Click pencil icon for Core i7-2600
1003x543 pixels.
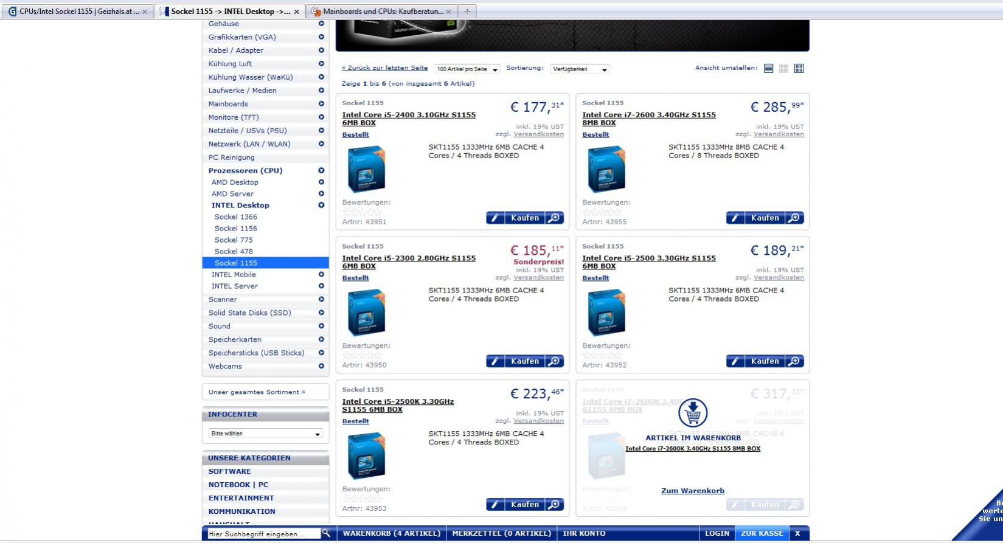click(735, 218)
